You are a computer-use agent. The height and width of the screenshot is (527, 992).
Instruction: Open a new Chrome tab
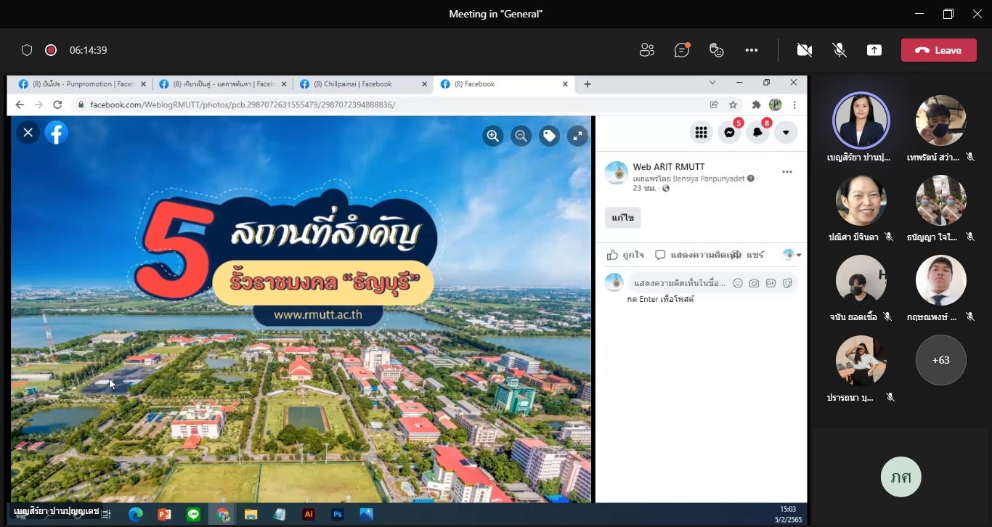click(588, 84)
